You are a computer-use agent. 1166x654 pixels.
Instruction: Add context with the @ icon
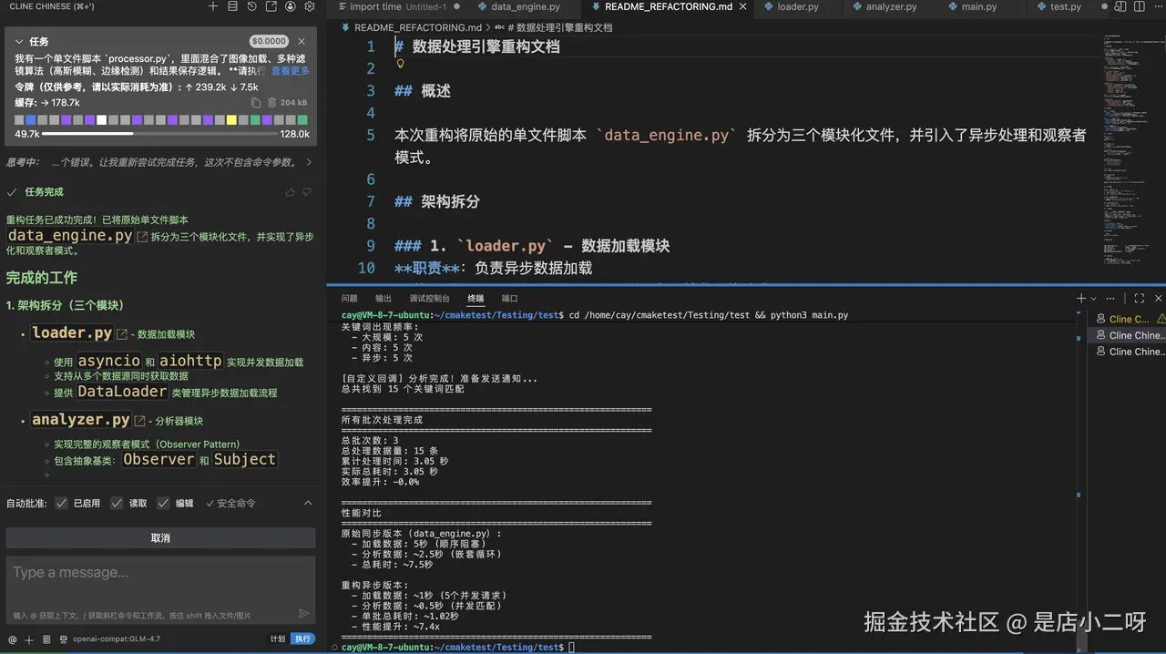click(x=13, y=639)
